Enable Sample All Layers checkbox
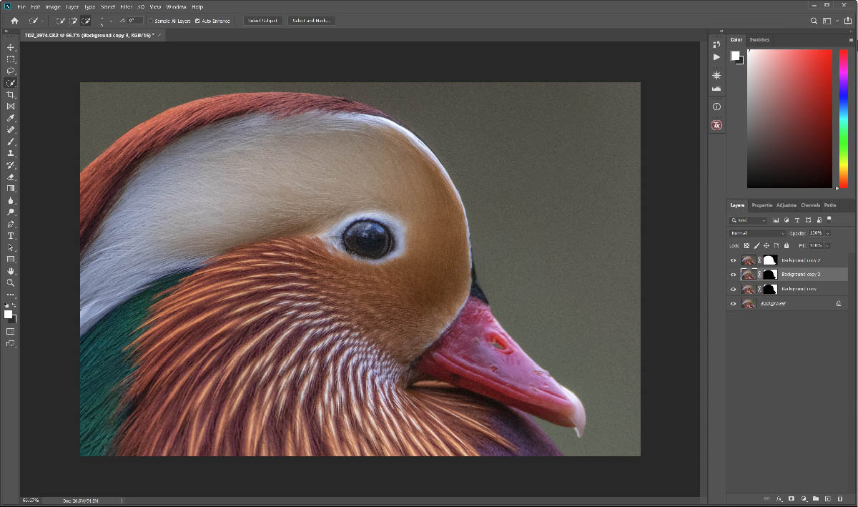 [x=151, y=21]
